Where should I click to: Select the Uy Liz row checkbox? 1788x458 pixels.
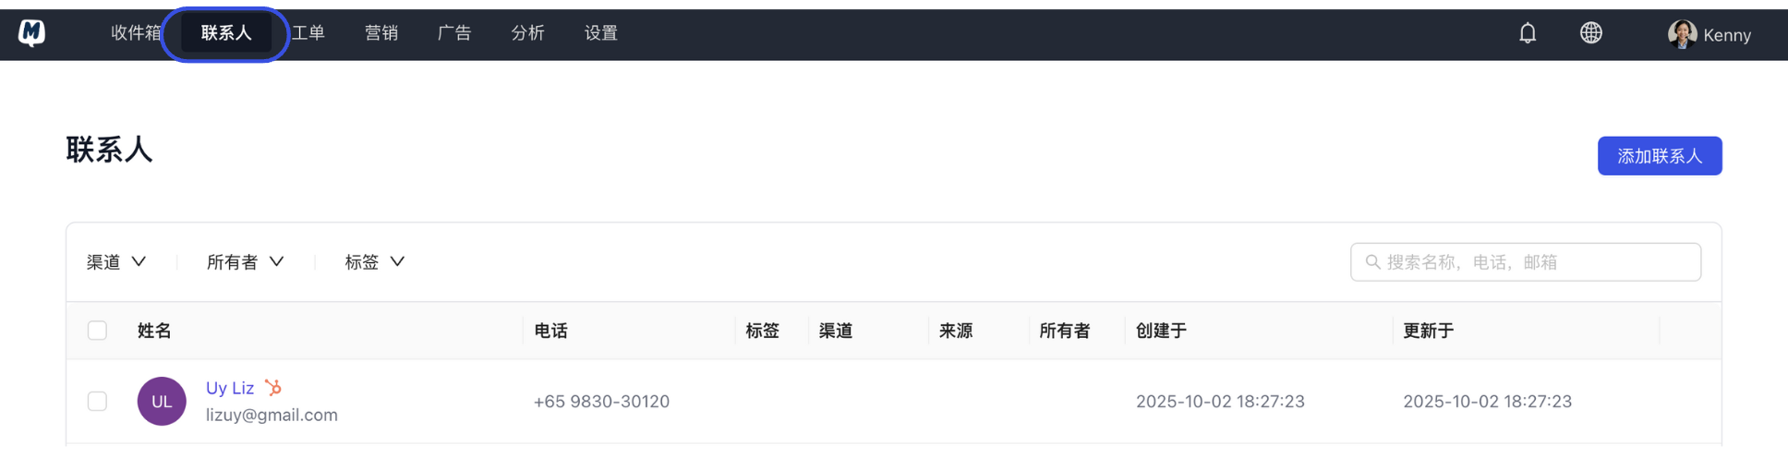[97, 402]
